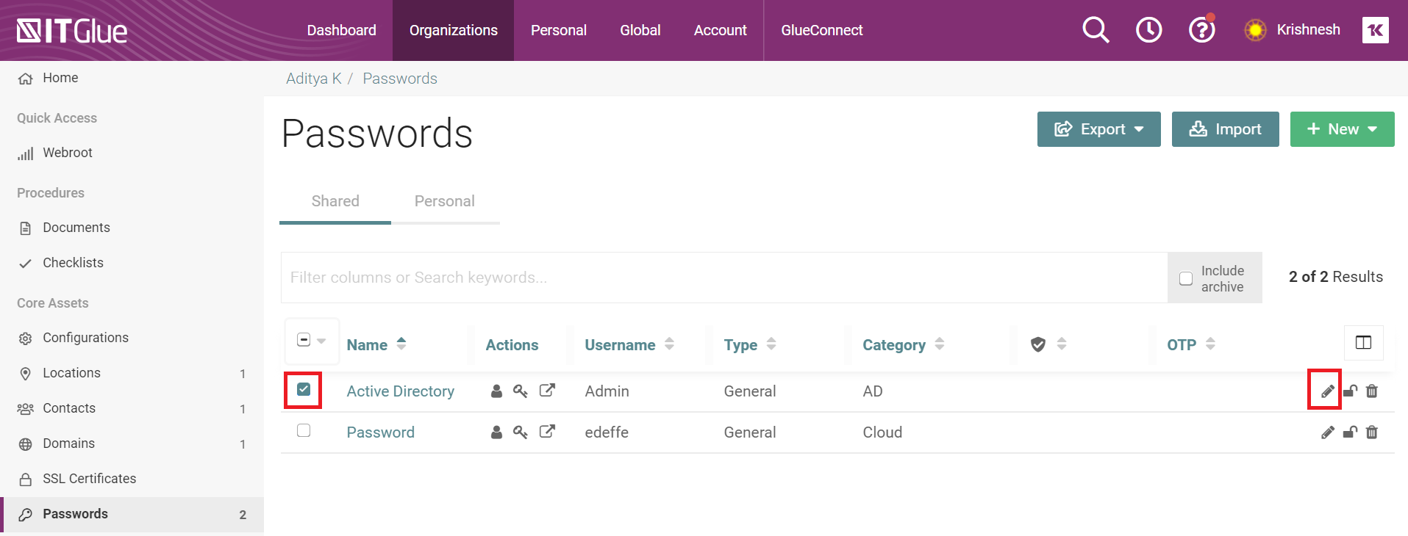Viewport: 1408px width, 536px height.
Task: Click lock icon for Active Directory row
Action: [1350, 391]
